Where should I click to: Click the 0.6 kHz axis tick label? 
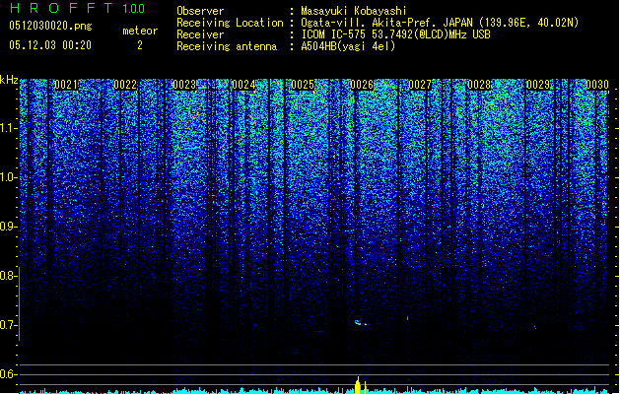(x=8, y=374)
